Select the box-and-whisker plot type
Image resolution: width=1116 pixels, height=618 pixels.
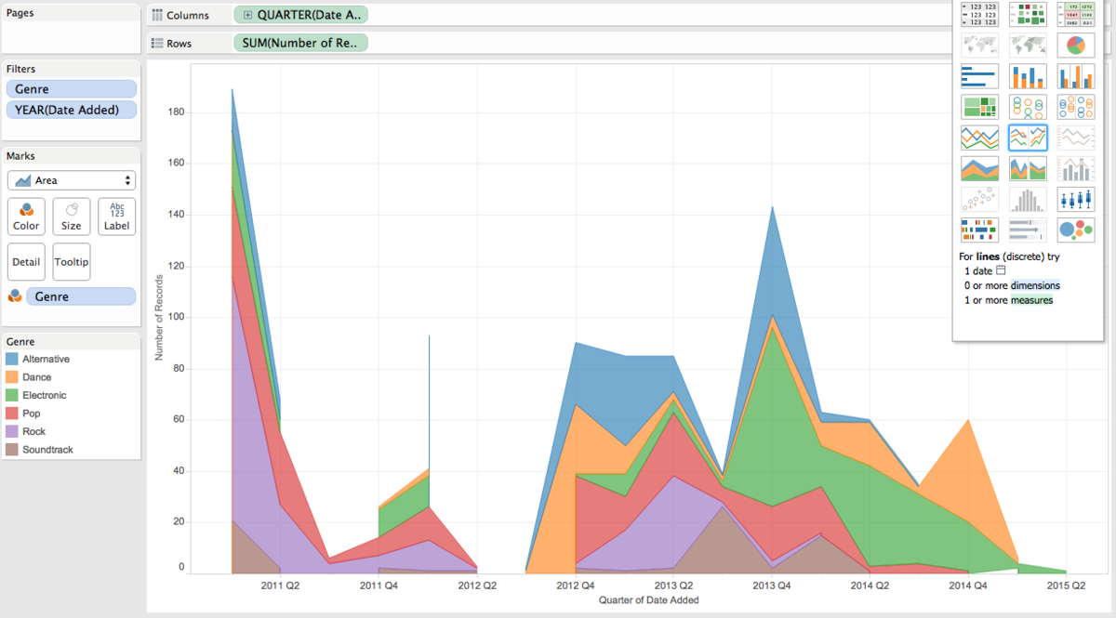point(1075,199)
